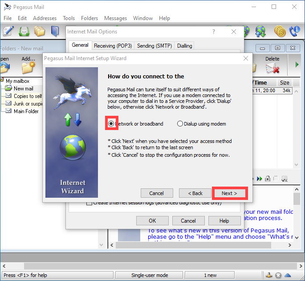
Task: Click the phone with info icon
Action: click(x=294, y=31)
